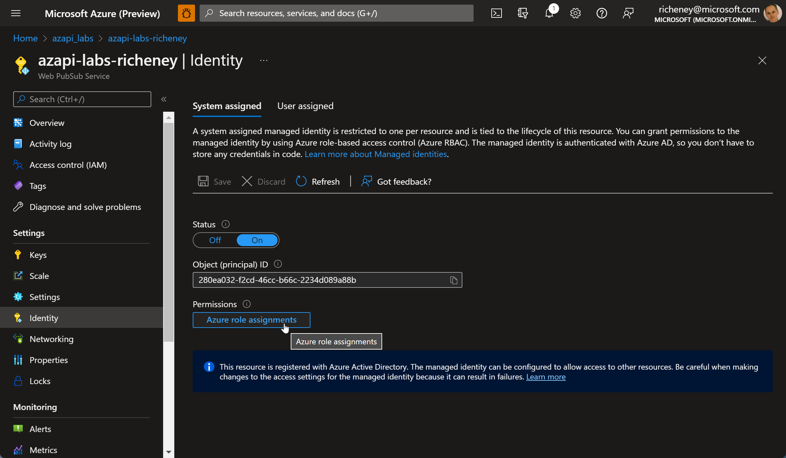
Task: Switch to the User assigned tab
Action: pos(306,106)
